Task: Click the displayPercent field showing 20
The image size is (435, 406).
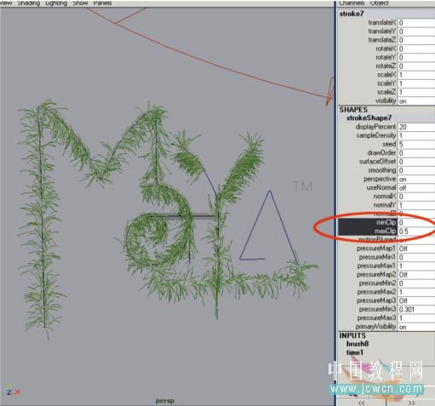Action: click(x=416, y=127)
